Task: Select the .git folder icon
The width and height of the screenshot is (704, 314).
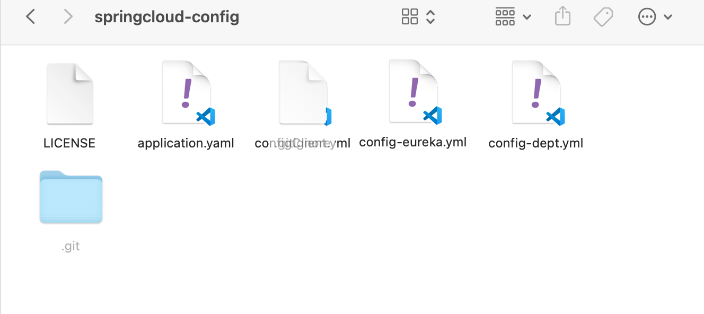Action: [71, 197]
